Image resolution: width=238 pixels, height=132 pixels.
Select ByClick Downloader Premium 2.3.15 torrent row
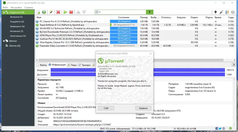click(x=135, y=32)
